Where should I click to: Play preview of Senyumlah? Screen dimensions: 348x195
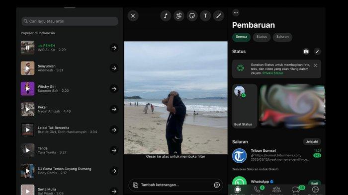(27, 68)
